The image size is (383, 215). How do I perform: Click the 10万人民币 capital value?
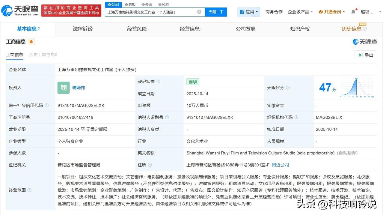(x=197, y=106)
